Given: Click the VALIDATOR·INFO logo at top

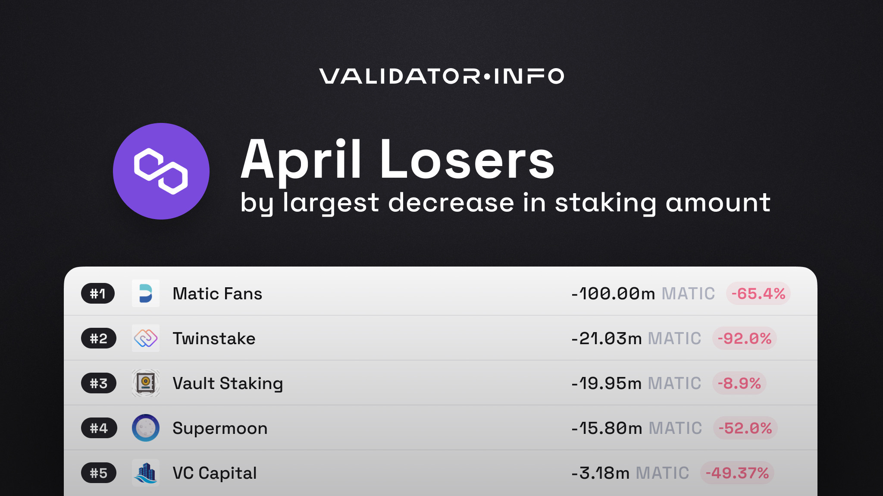Looking at the screenshot, I should [441, 76].
